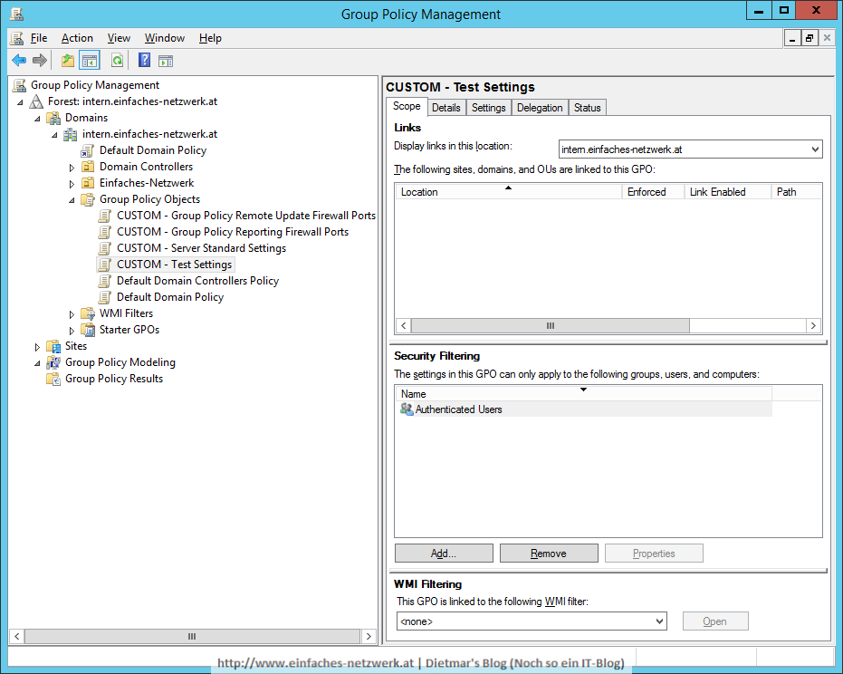
Task: Click the tree pane horizontal scrollbar thumb
Action: pos(192,636)
